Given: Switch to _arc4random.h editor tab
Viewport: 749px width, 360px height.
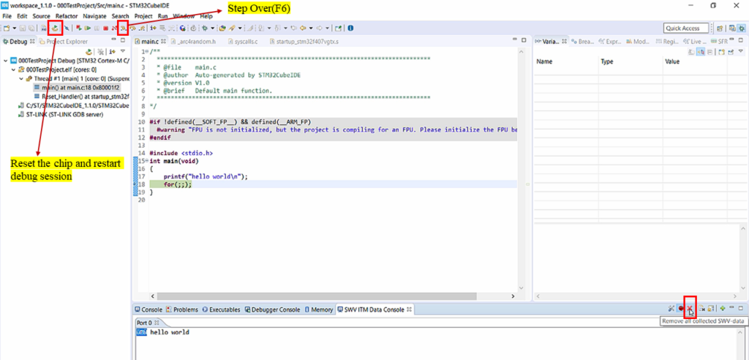Looking at the screenshot, I should [x=192, y=42].
